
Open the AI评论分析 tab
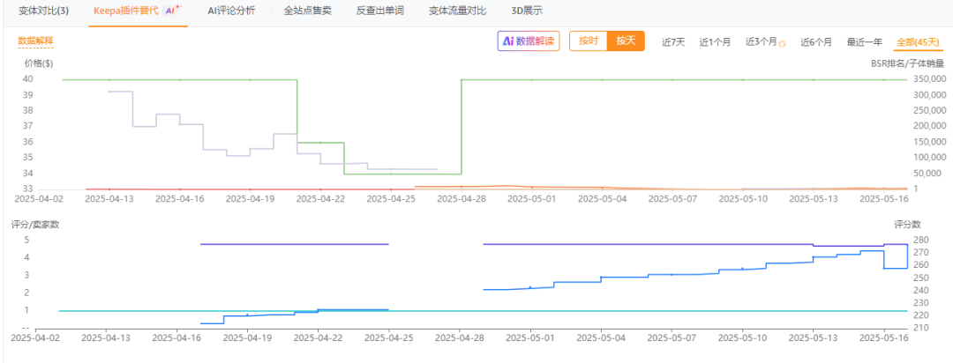(231, 11)
